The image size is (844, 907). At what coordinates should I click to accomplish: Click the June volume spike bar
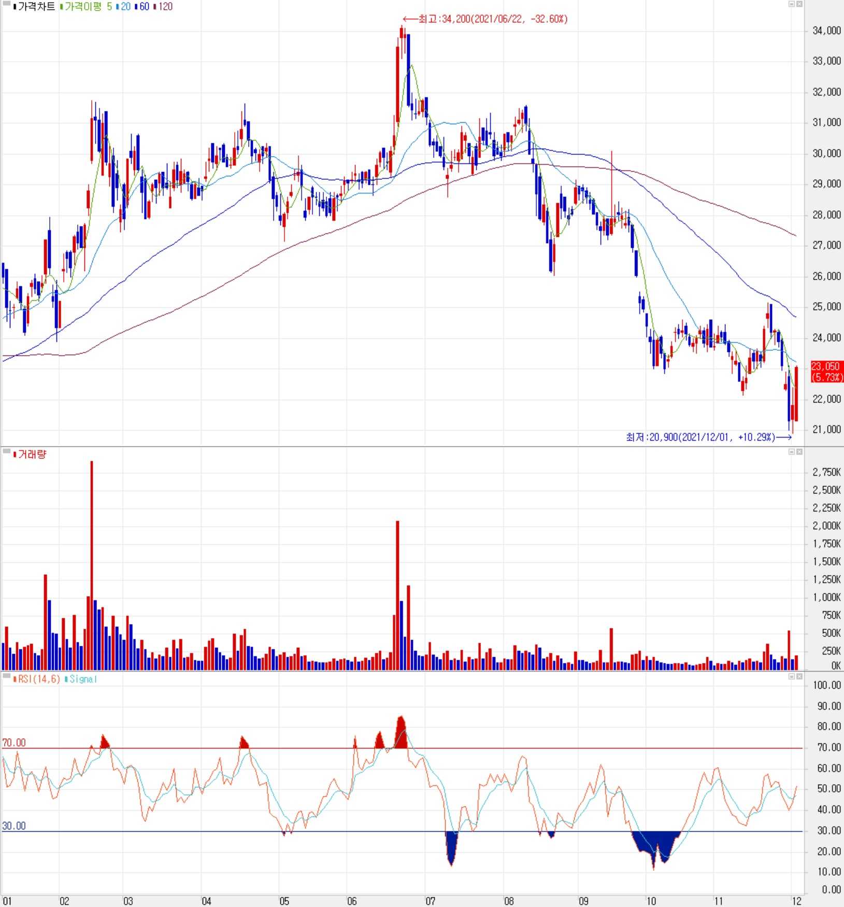click(x=398, y=595)
